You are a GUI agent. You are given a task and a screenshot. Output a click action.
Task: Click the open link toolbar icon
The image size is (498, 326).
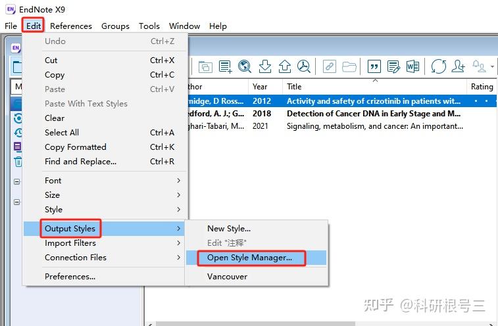(330, 66)
